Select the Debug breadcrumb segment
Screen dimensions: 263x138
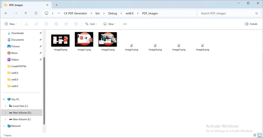pyautogui.click(x=112, y=13)
